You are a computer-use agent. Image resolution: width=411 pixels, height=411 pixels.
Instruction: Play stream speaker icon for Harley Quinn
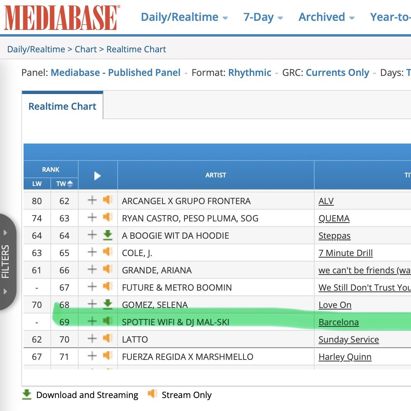(x=107, y=356)
